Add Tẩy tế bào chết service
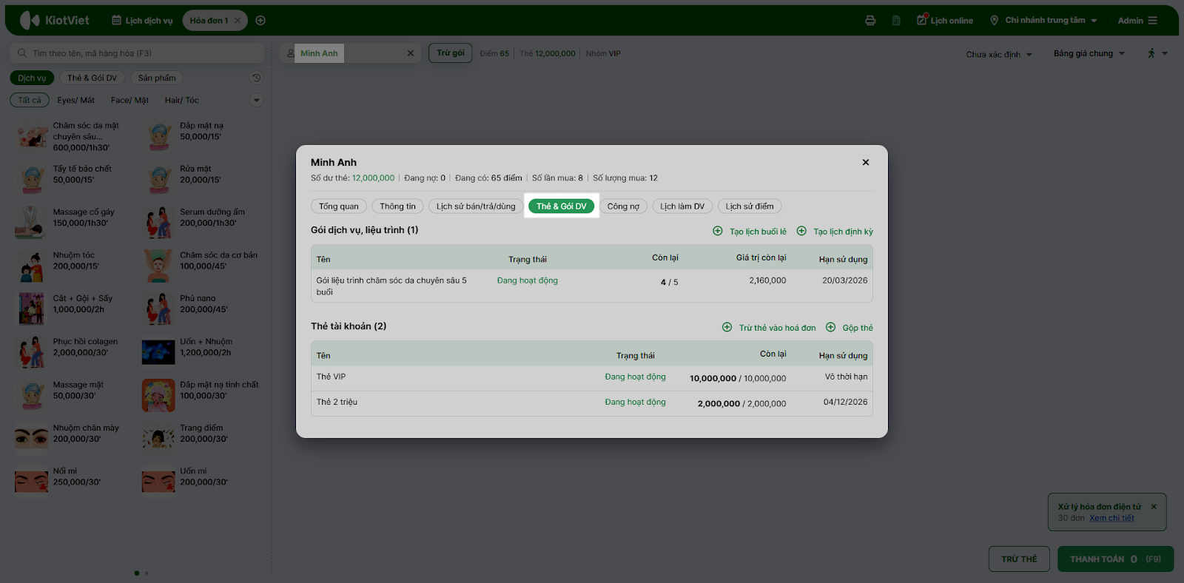Screen dimensions: 1184x583 tap(70, 180)
